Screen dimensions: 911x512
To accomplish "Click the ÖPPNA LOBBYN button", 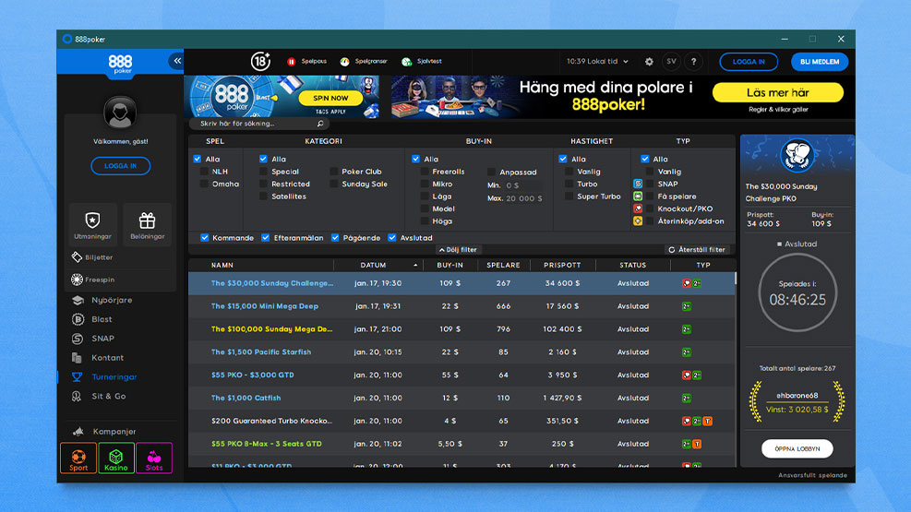I will 797,448.
